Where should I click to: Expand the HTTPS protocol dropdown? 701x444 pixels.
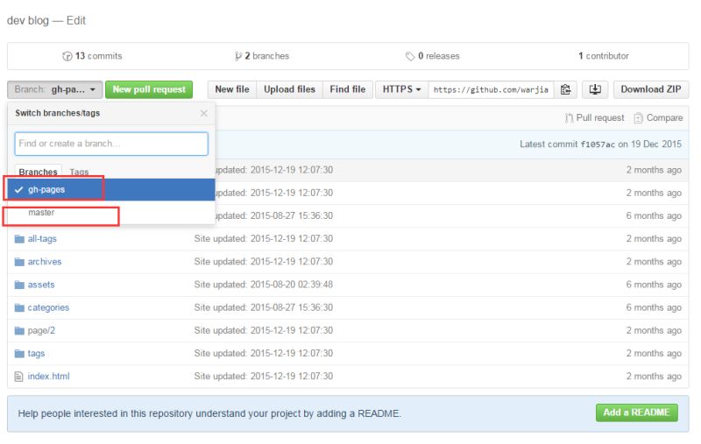tap(401, 89)
